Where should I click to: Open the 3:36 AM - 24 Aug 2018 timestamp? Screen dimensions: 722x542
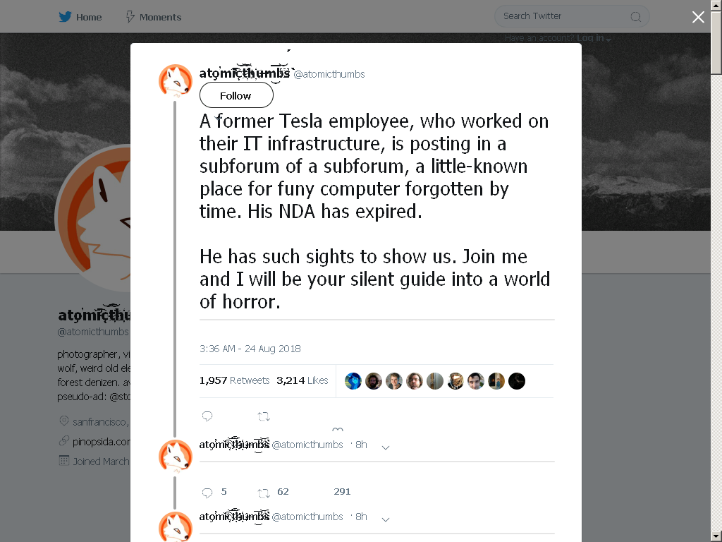point(250,349)
